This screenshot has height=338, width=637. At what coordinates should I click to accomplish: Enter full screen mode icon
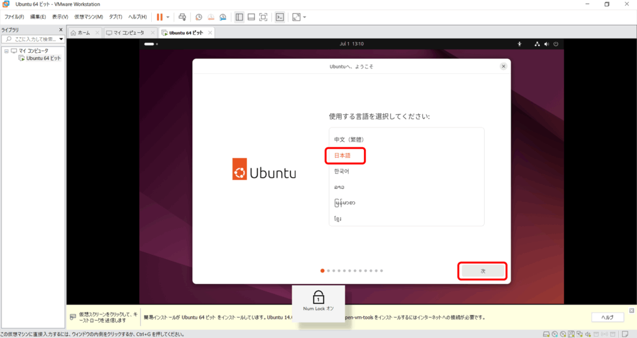tap(263, 17)
